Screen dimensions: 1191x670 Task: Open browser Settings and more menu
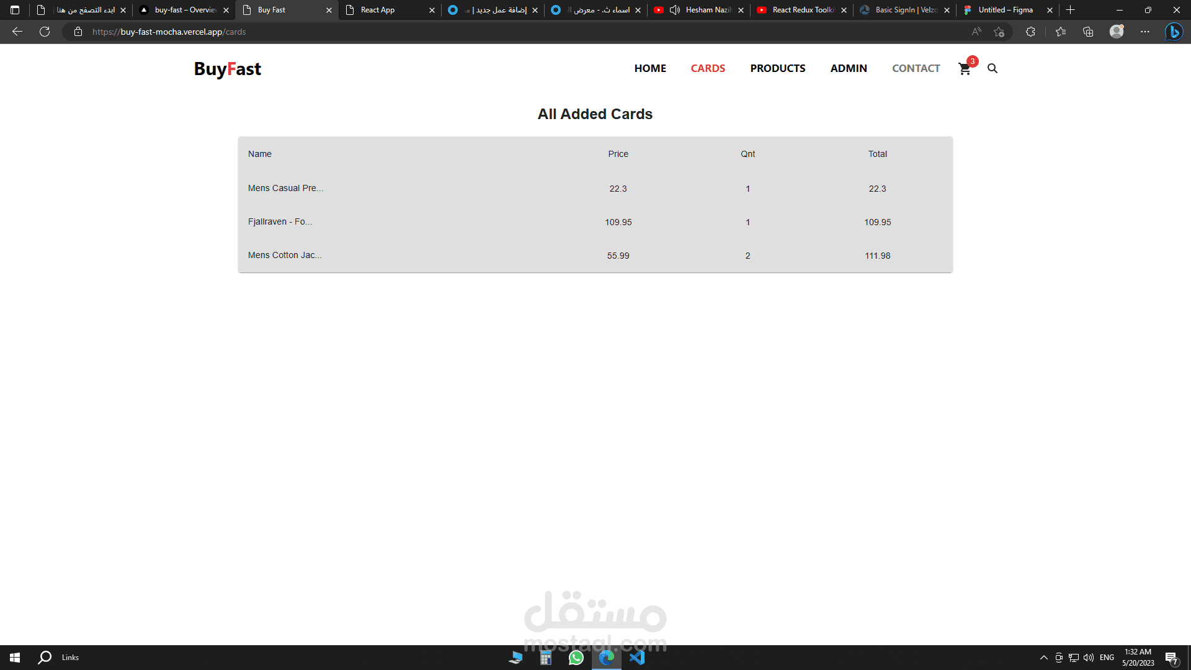click(1145, 32)
